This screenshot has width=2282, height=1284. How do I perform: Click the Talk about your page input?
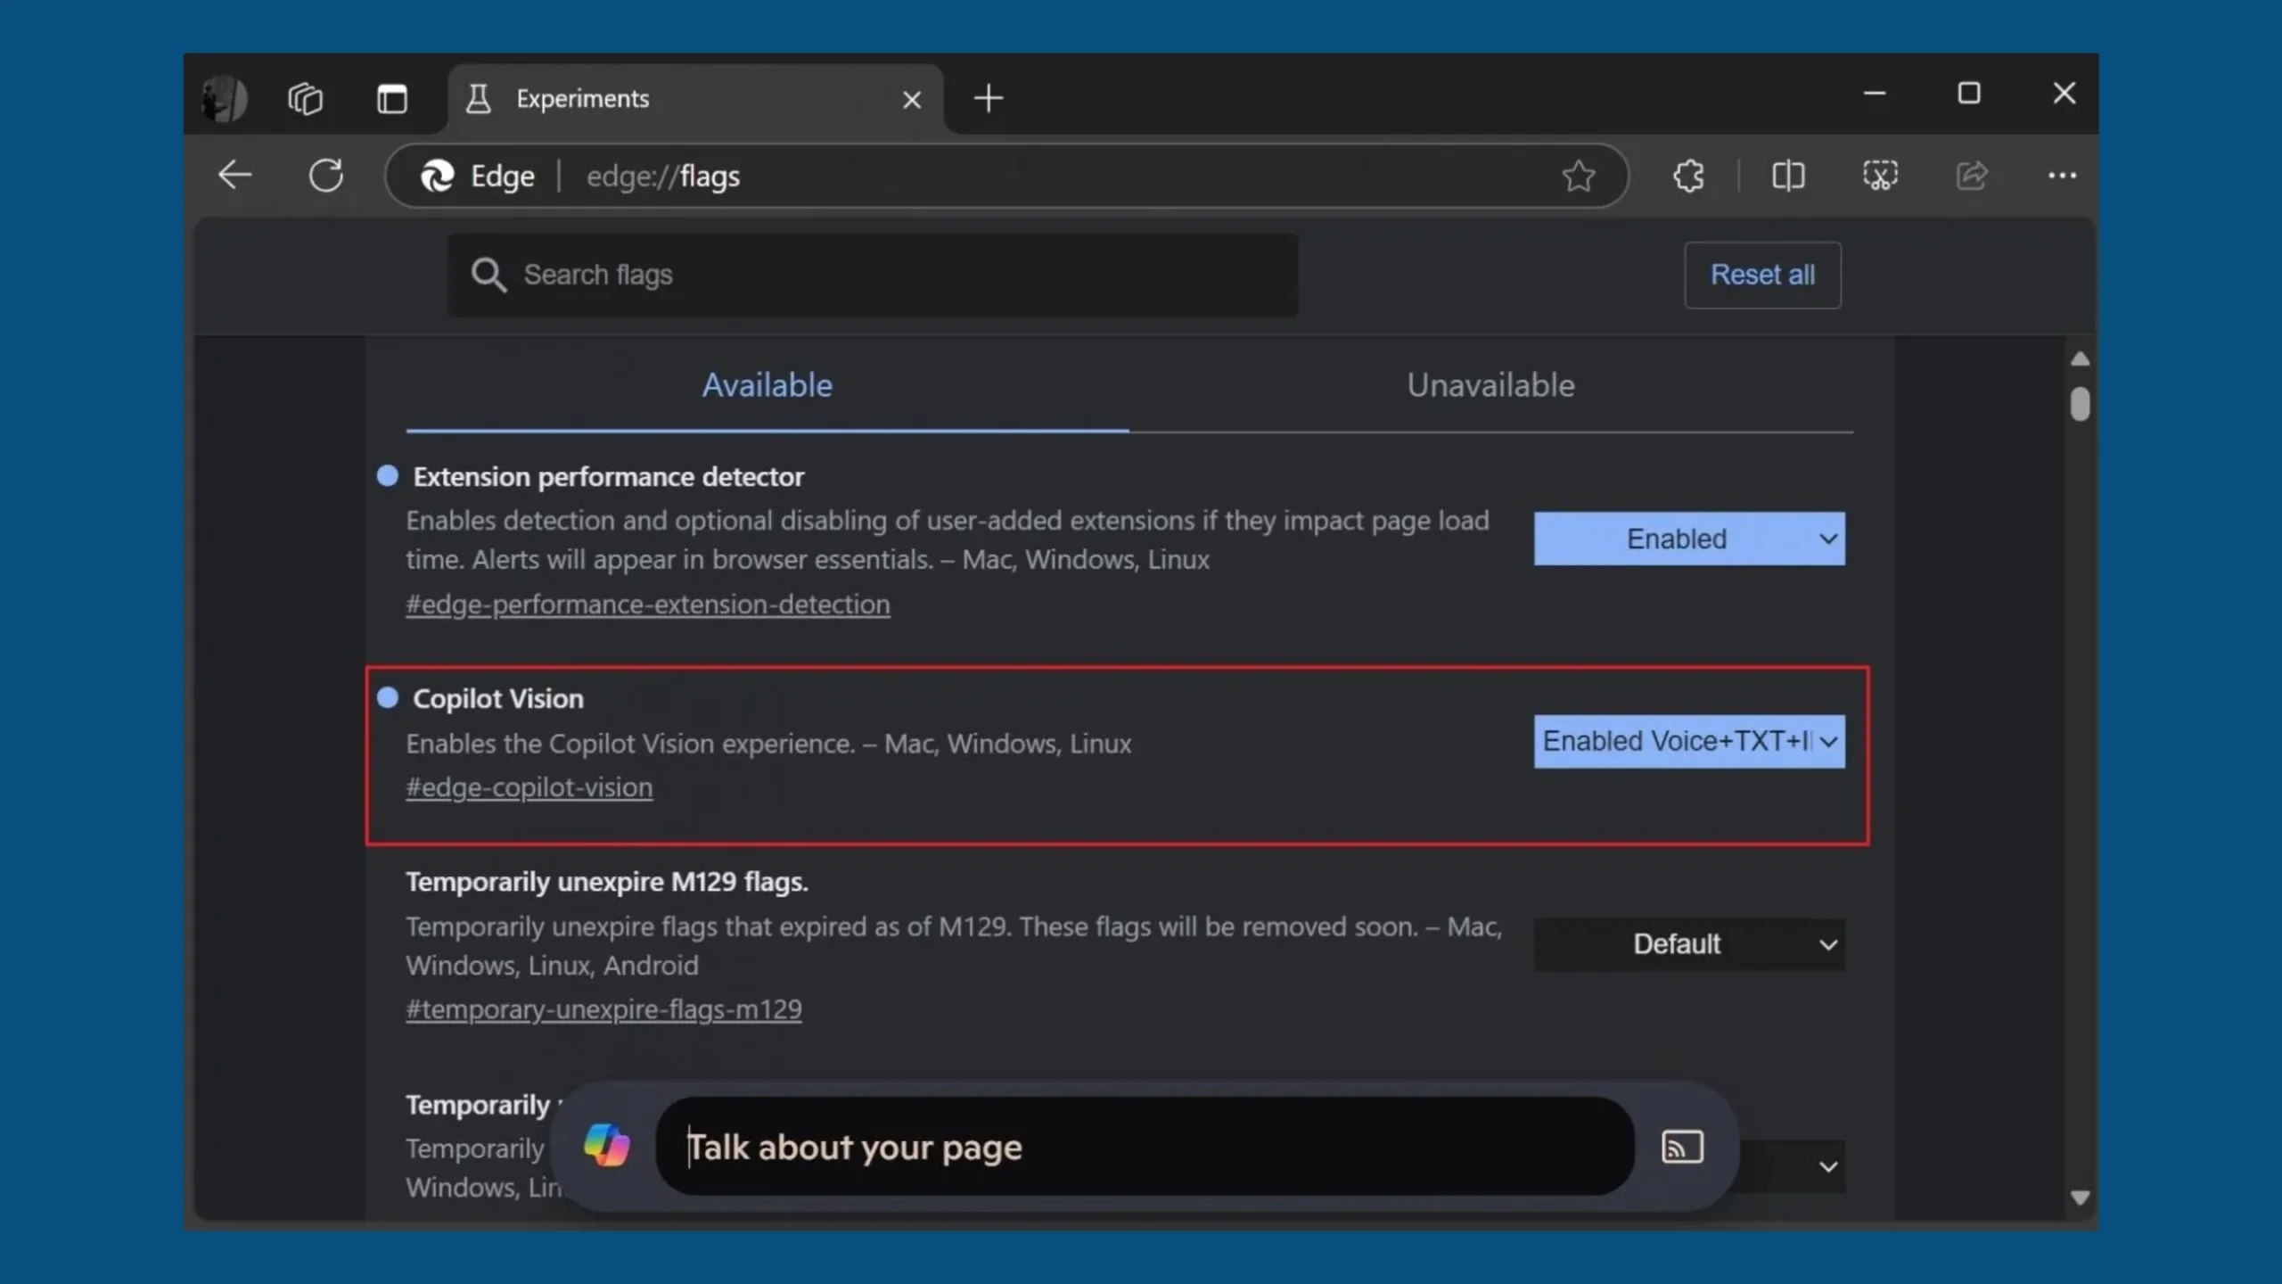(1145, 1147)
